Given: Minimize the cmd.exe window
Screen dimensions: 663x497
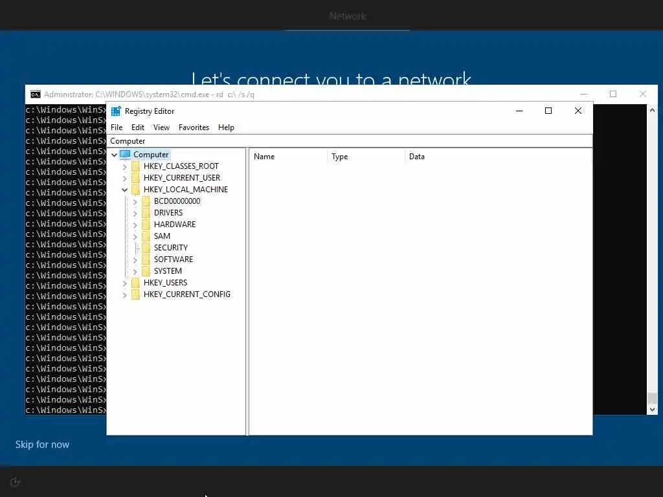Looking at the screenshot, I should [584, 94].
